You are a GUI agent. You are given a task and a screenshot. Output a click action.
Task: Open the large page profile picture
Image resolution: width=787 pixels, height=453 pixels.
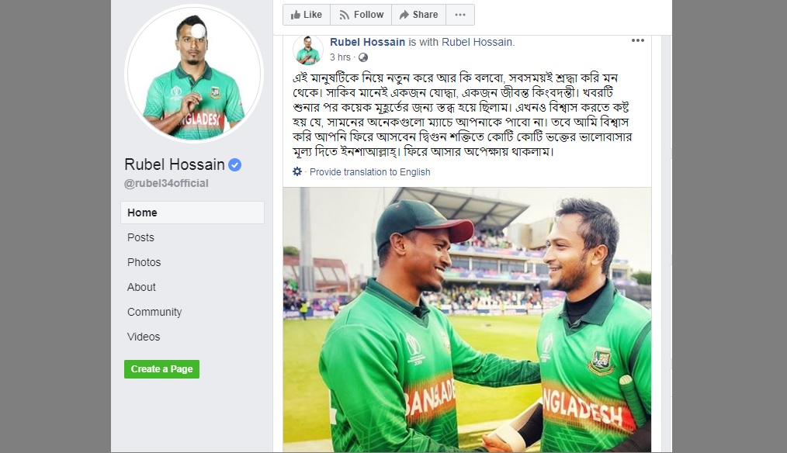tap(194, 74)
